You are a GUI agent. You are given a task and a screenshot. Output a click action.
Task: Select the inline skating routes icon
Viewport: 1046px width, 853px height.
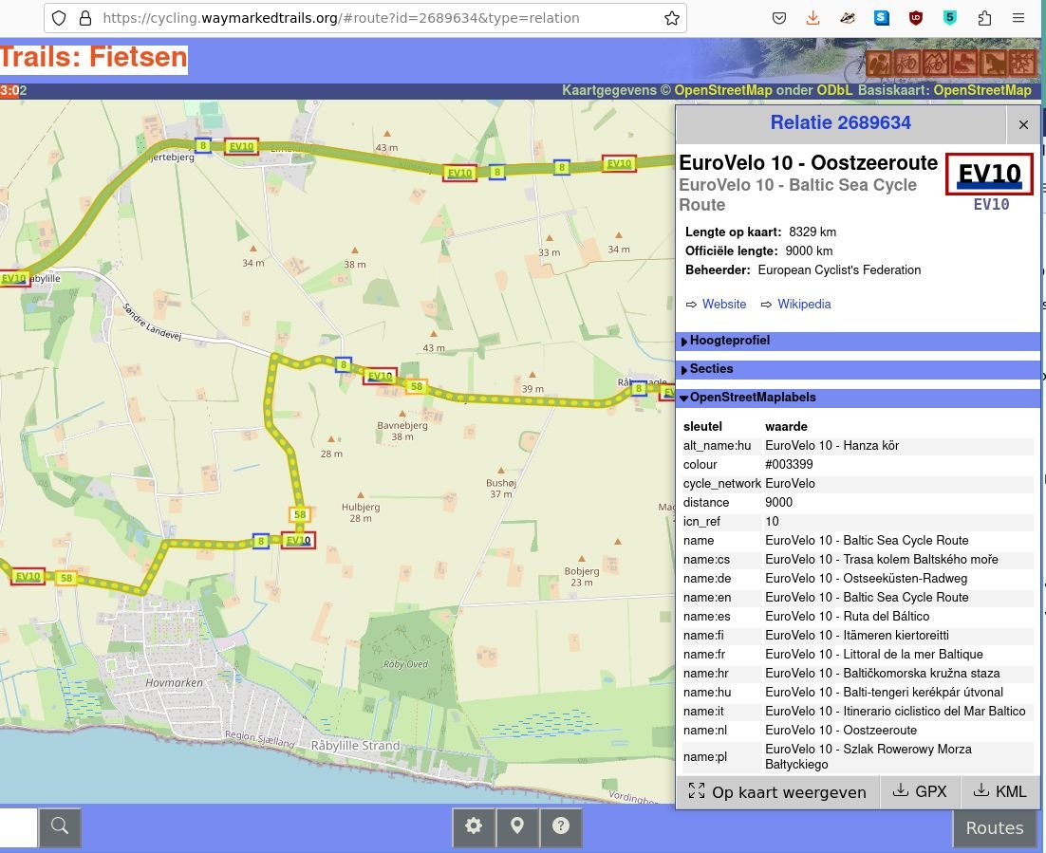pos(964,63)
